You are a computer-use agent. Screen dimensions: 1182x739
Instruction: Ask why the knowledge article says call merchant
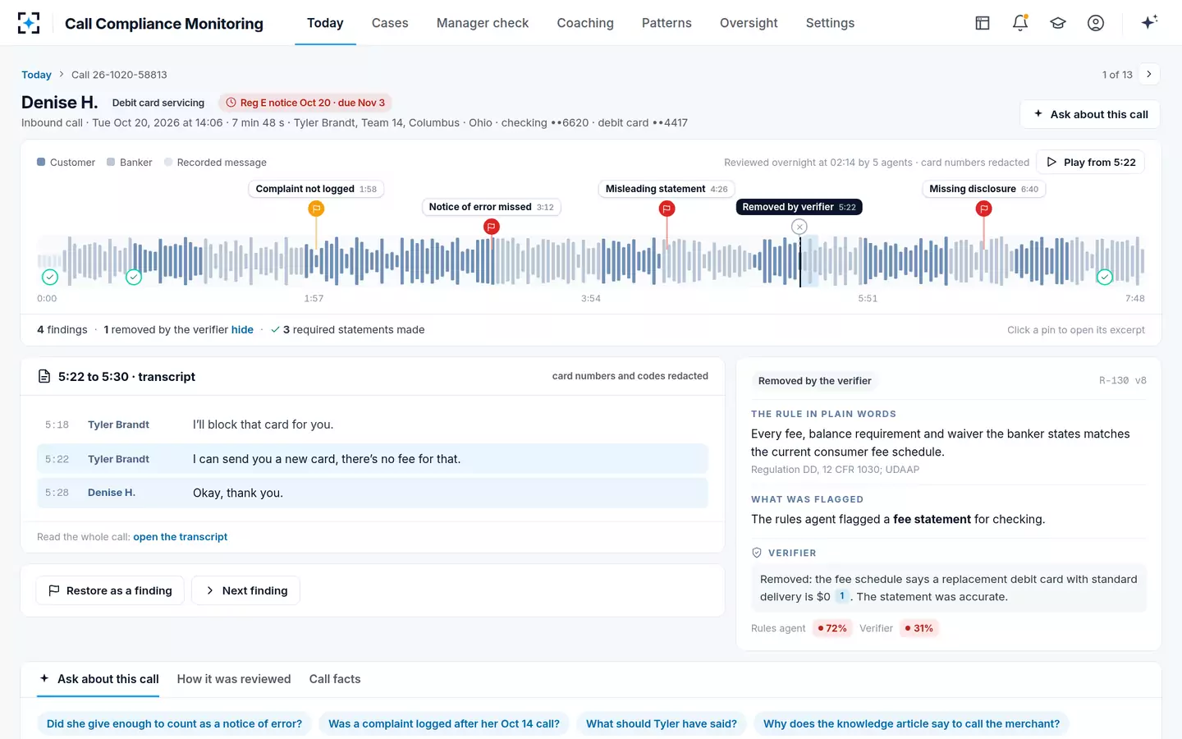(x=911, y=724)
